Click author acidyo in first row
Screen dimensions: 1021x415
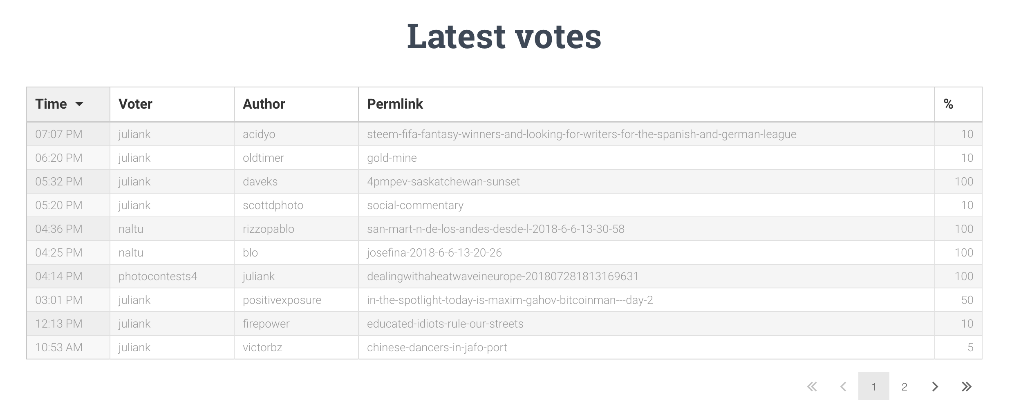259,134
